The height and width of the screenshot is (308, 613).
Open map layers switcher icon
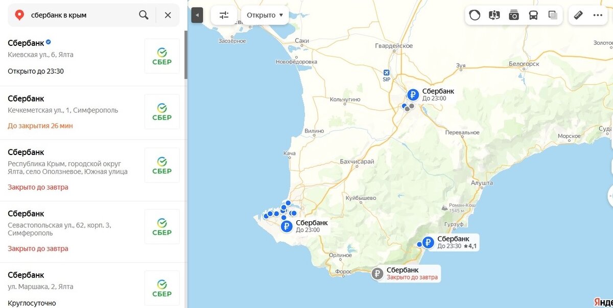click(552, 15)
